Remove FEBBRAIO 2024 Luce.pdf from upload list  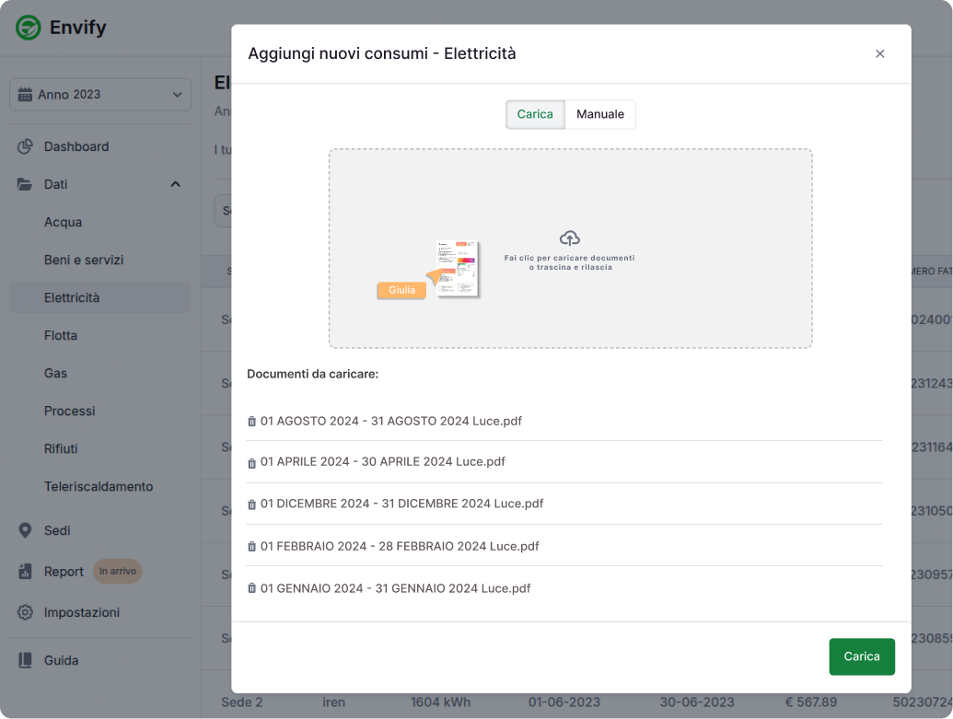[251, 546]
